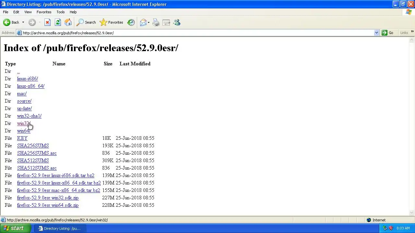Open the Tools menu
This screenshot has width=415, height=233.
point(61,12)
